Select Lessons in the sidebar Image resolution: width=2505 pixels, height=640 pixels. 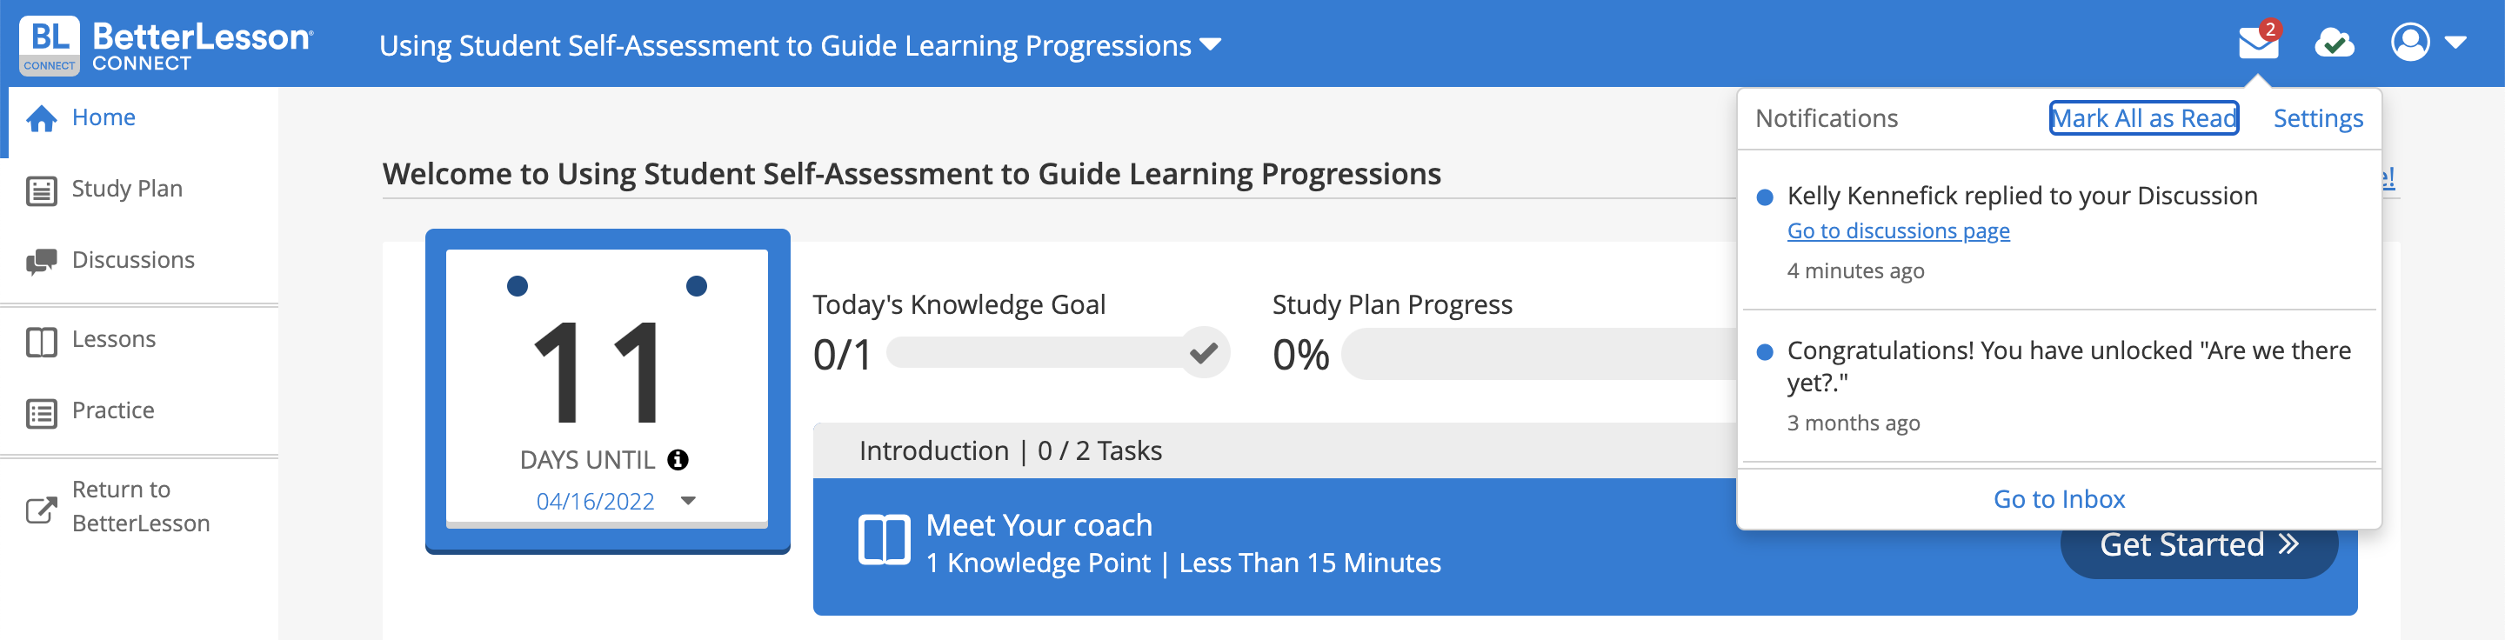114,339
